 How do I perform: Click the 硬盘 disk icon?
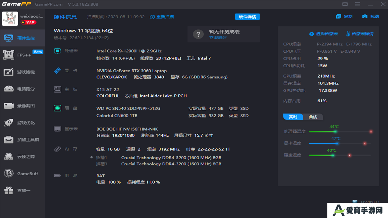(x=57, y=108)
